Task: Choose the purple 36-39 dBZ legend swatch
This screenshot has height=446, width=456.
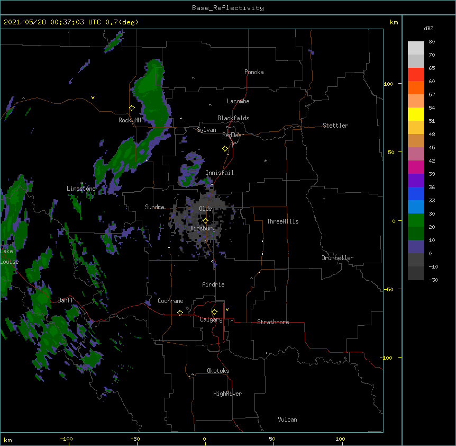Action: (416, 181)
